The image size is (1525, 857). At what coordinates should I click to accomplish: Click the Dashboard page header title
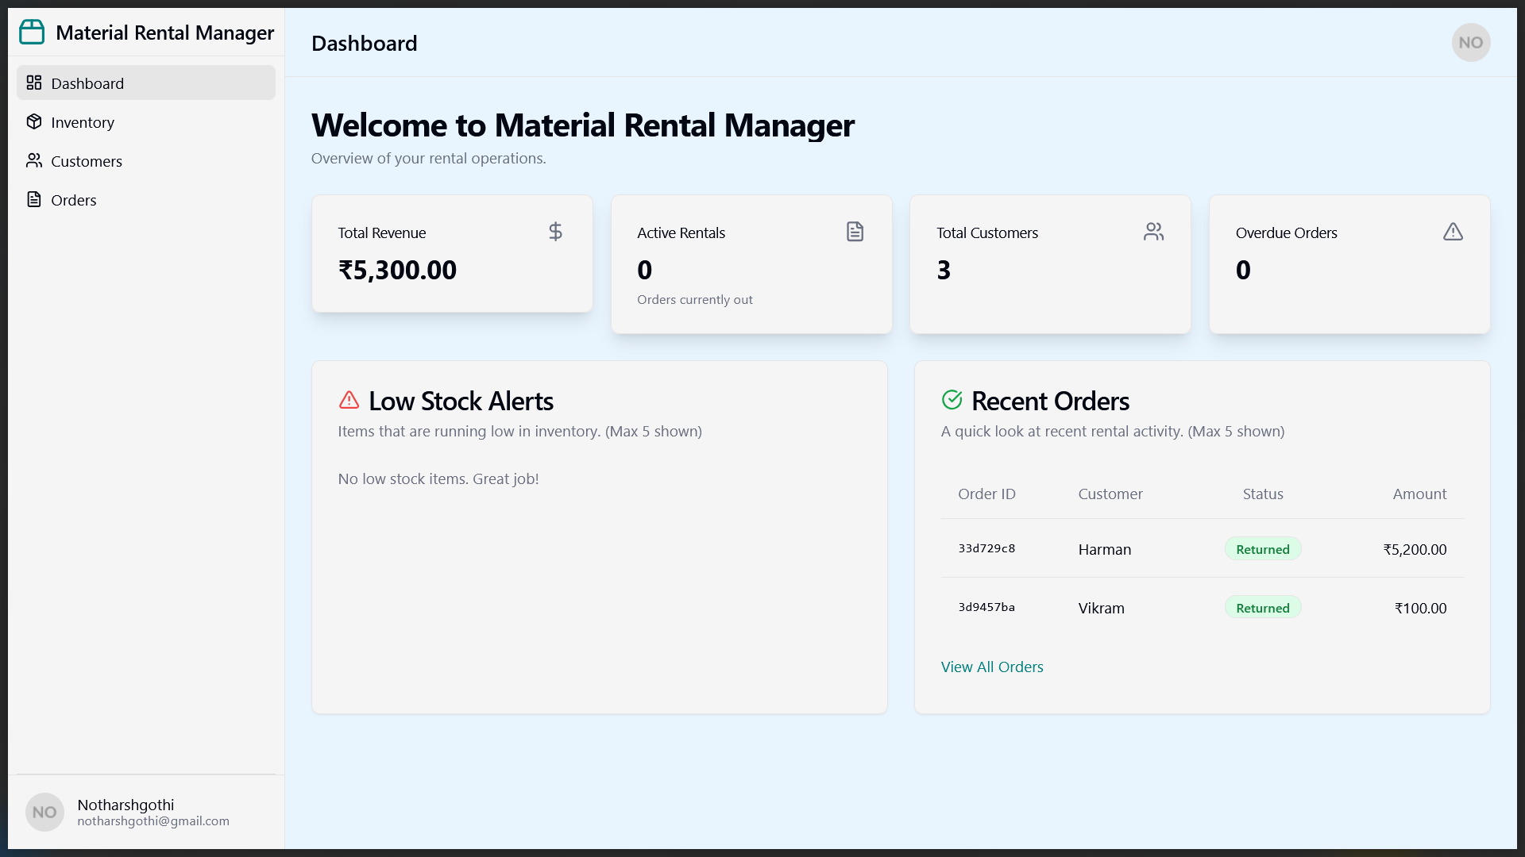364,43
